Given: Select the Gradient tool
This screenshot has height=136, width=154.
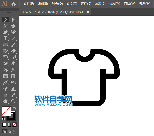Looking at the screenshot, I should coord(13,76).
